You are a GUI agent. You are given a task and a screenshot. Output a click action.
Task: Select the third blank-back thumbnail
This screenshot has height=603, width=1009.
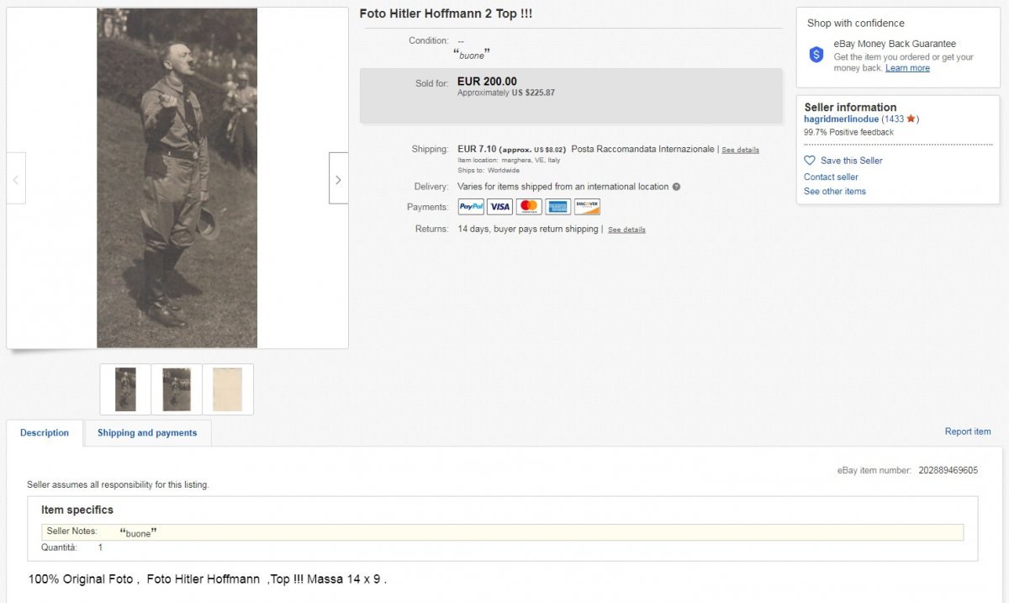pyautogui.click(x=228, y=389)
